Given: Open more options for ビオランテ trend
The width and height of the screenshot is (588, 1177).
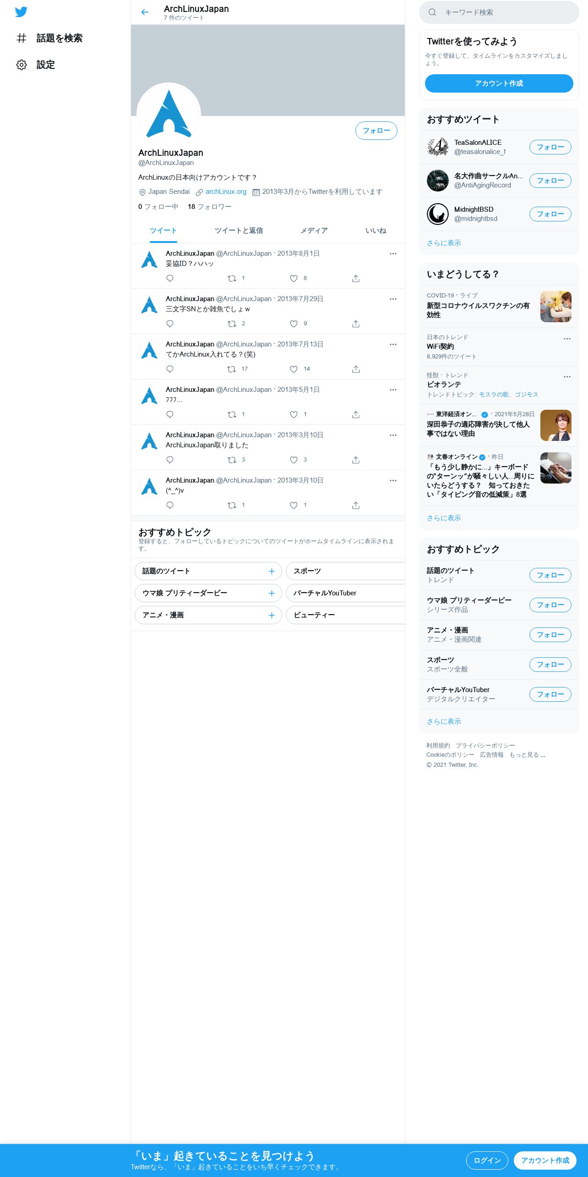Looking at the screenshot, I should point(567,377).
